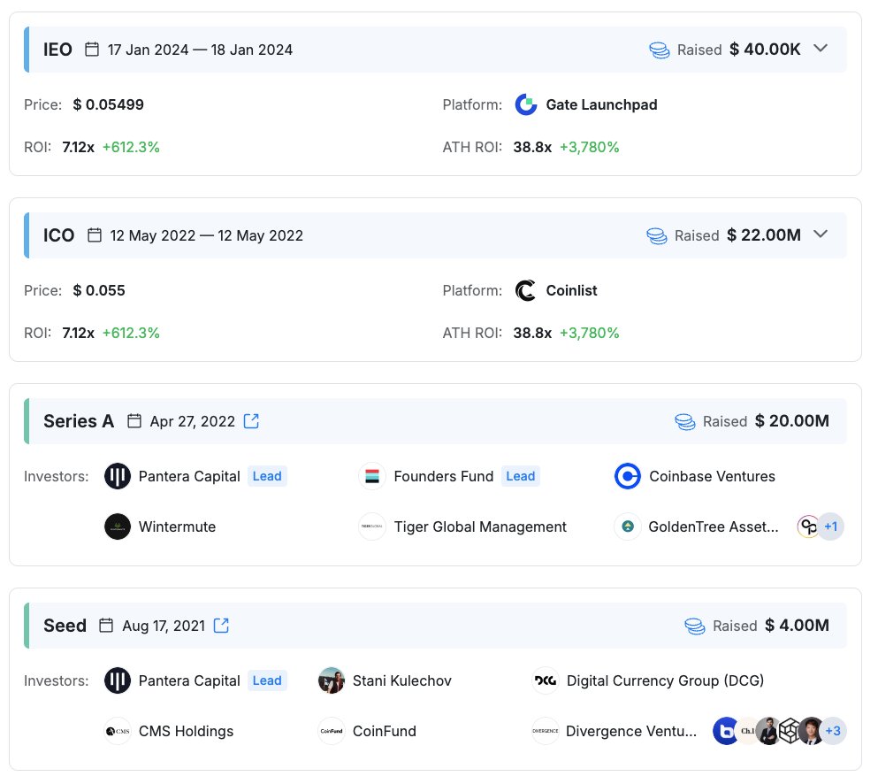Screen dimensions: 878x784
Task: Open Stani Kulechov investor page
Action: pos(402,680)
